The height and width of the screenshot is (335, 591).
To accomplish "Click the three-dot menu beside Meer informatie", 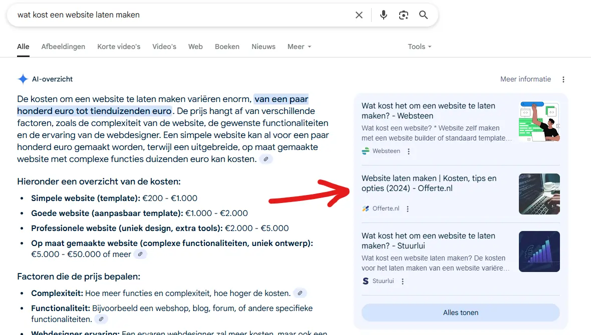I will (563, 79).
